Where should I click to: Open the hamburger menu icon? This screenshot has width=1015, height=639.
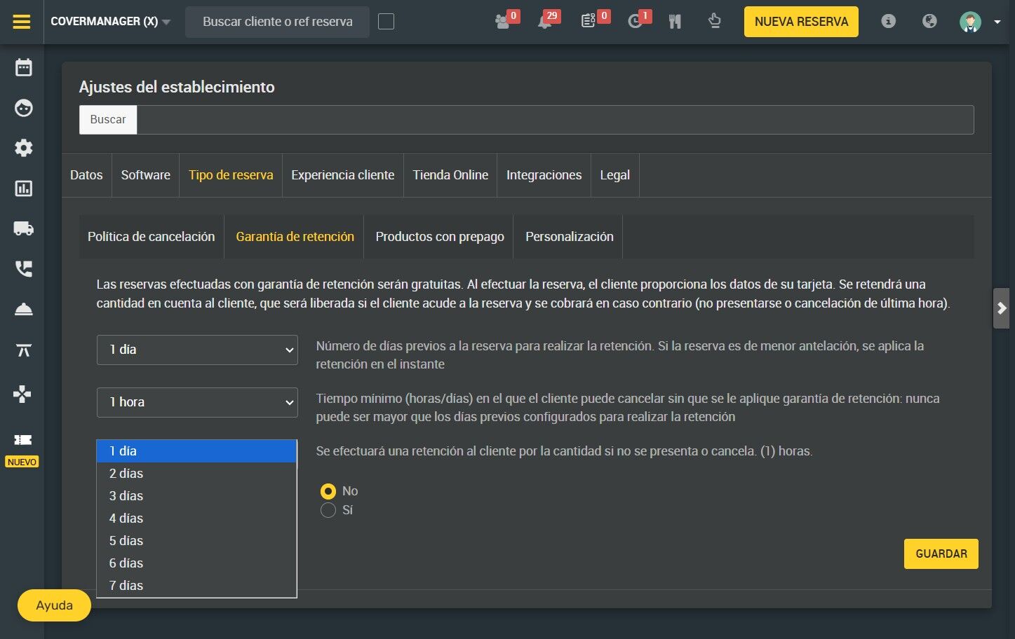click(x=22, y=22)
